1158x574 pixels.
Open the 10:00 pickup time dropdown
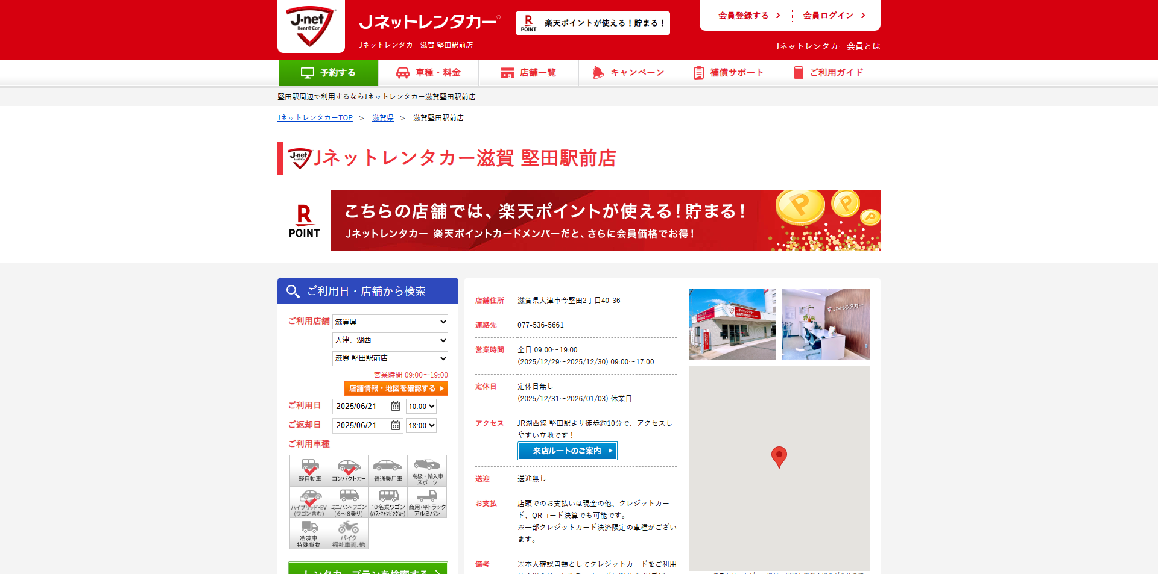point(421,407)
